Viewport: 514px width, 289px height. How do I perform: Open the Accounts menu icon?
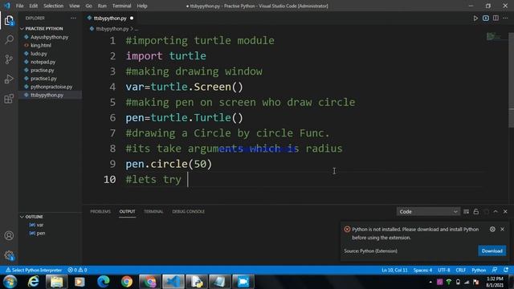point(9,235)
